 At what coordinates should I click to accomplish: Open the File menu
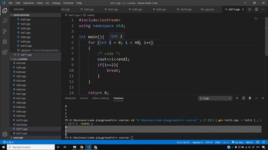point(10,3)
